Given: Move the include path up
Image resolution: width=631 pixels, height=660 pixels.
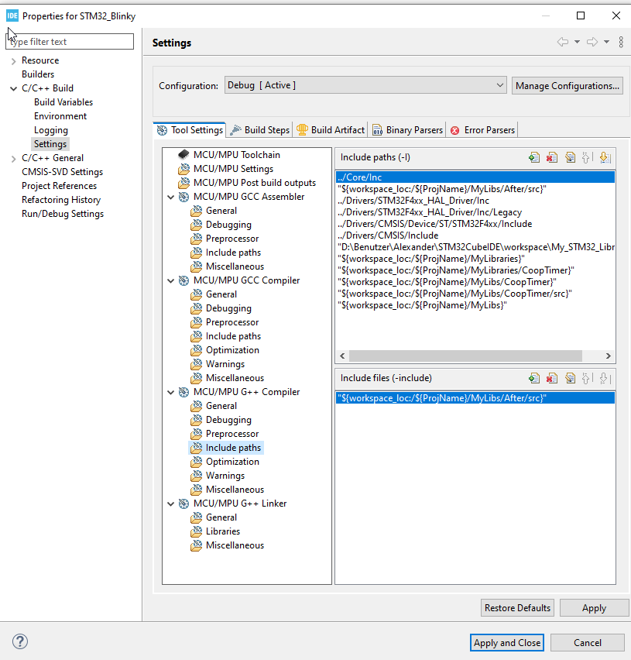Looking at the screenshot, I should 587,157.
